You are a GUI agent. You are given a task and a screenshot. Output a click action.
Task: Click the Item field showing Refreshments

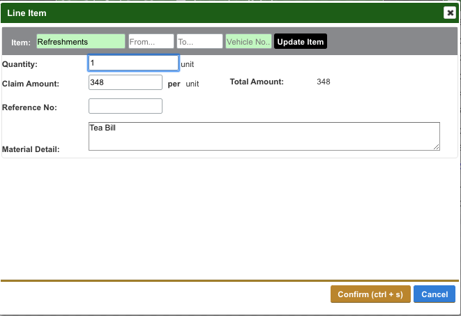[x=80, y=42]
